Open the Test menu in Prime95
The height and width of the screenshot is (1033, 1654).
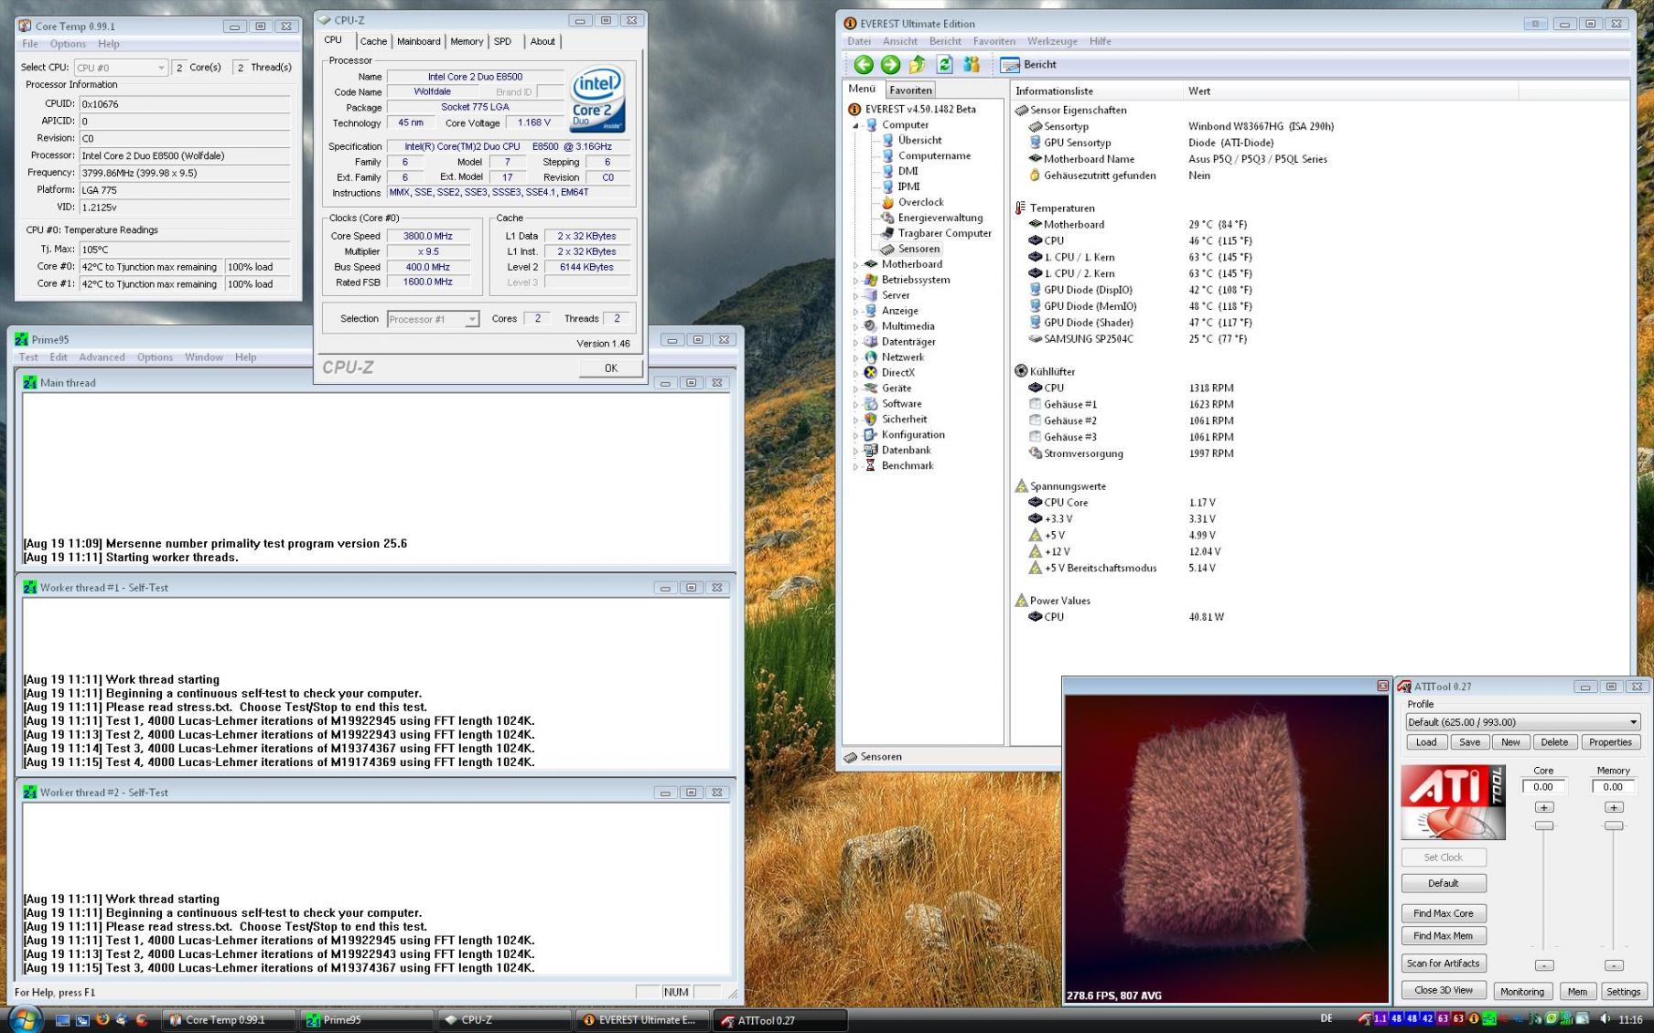click(28, 357)
